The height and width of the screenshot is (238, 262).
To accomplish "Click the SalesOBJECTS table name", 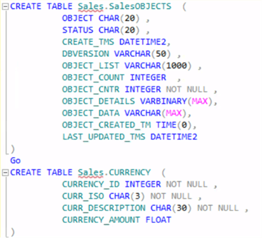I will coord(140,7).
